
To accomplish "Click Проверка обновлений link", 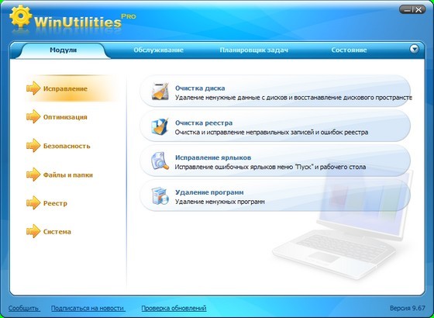I will [x=174, y=308].
